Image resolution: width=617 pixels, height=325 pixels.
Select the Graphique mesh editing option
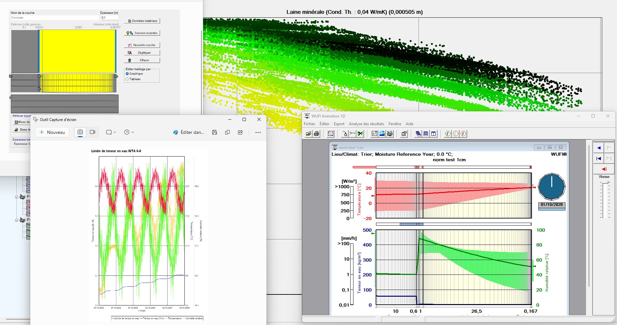pos(127,74)
